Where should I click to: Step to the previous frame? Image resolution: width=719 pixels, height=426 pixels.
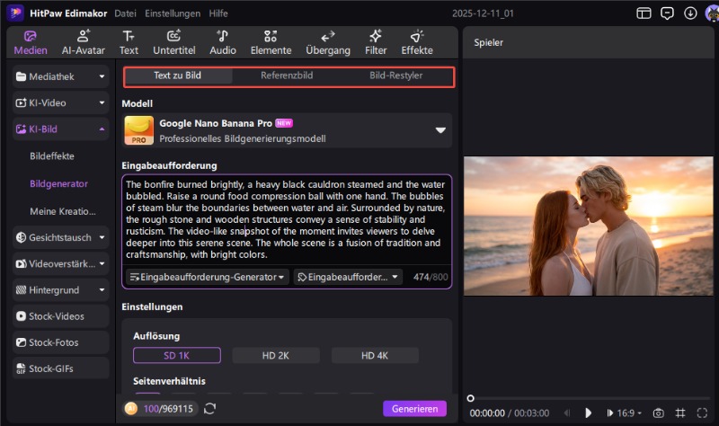point(567,413)
